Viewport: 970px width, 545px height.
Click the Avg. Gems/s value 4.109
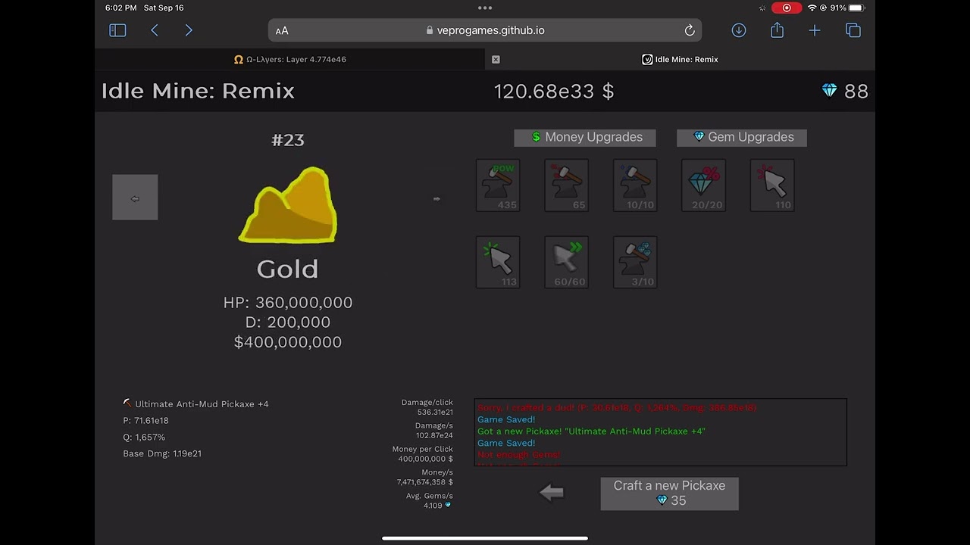point(433,506)
